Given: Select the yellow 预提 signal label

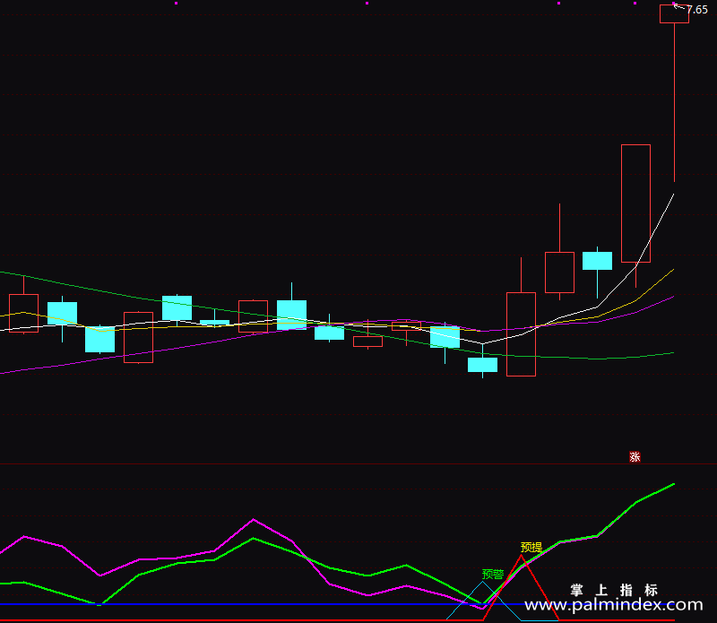Looking at the screenshot, I should tap(531, 547).
